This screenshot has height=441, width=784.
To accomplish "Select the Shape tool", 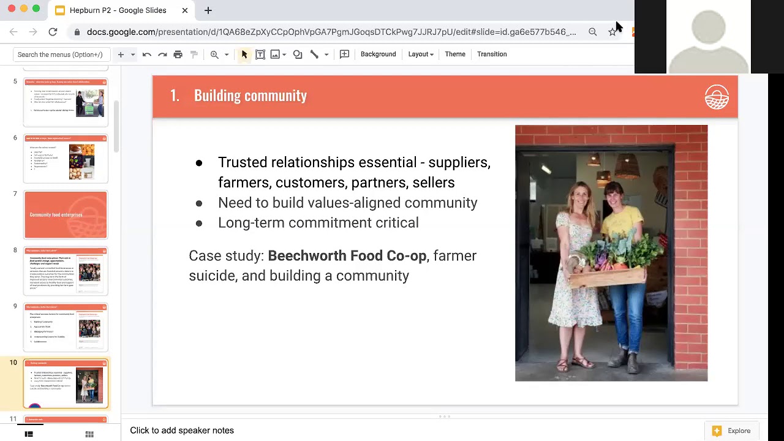I will 298,55.
